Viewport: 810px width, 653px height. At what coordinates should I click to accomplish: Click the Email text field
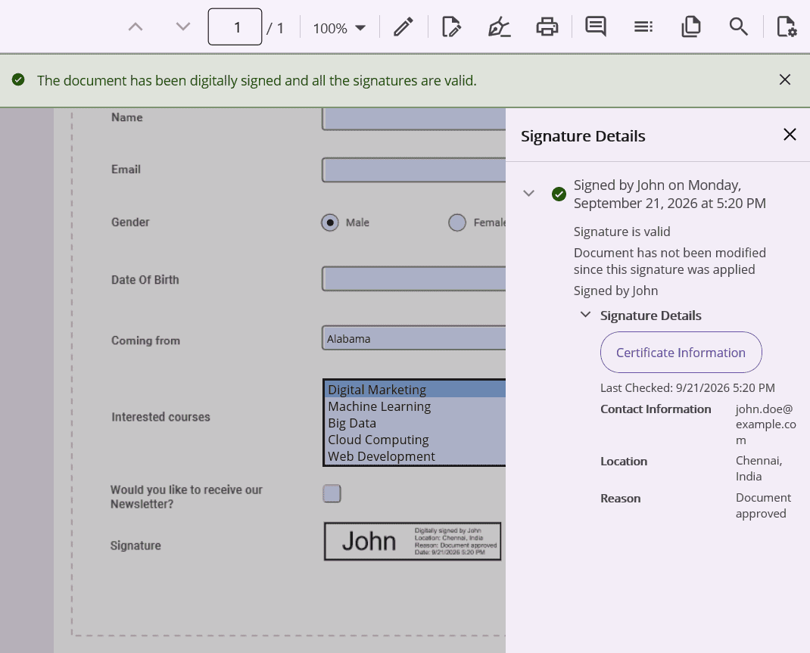point(414,169)
